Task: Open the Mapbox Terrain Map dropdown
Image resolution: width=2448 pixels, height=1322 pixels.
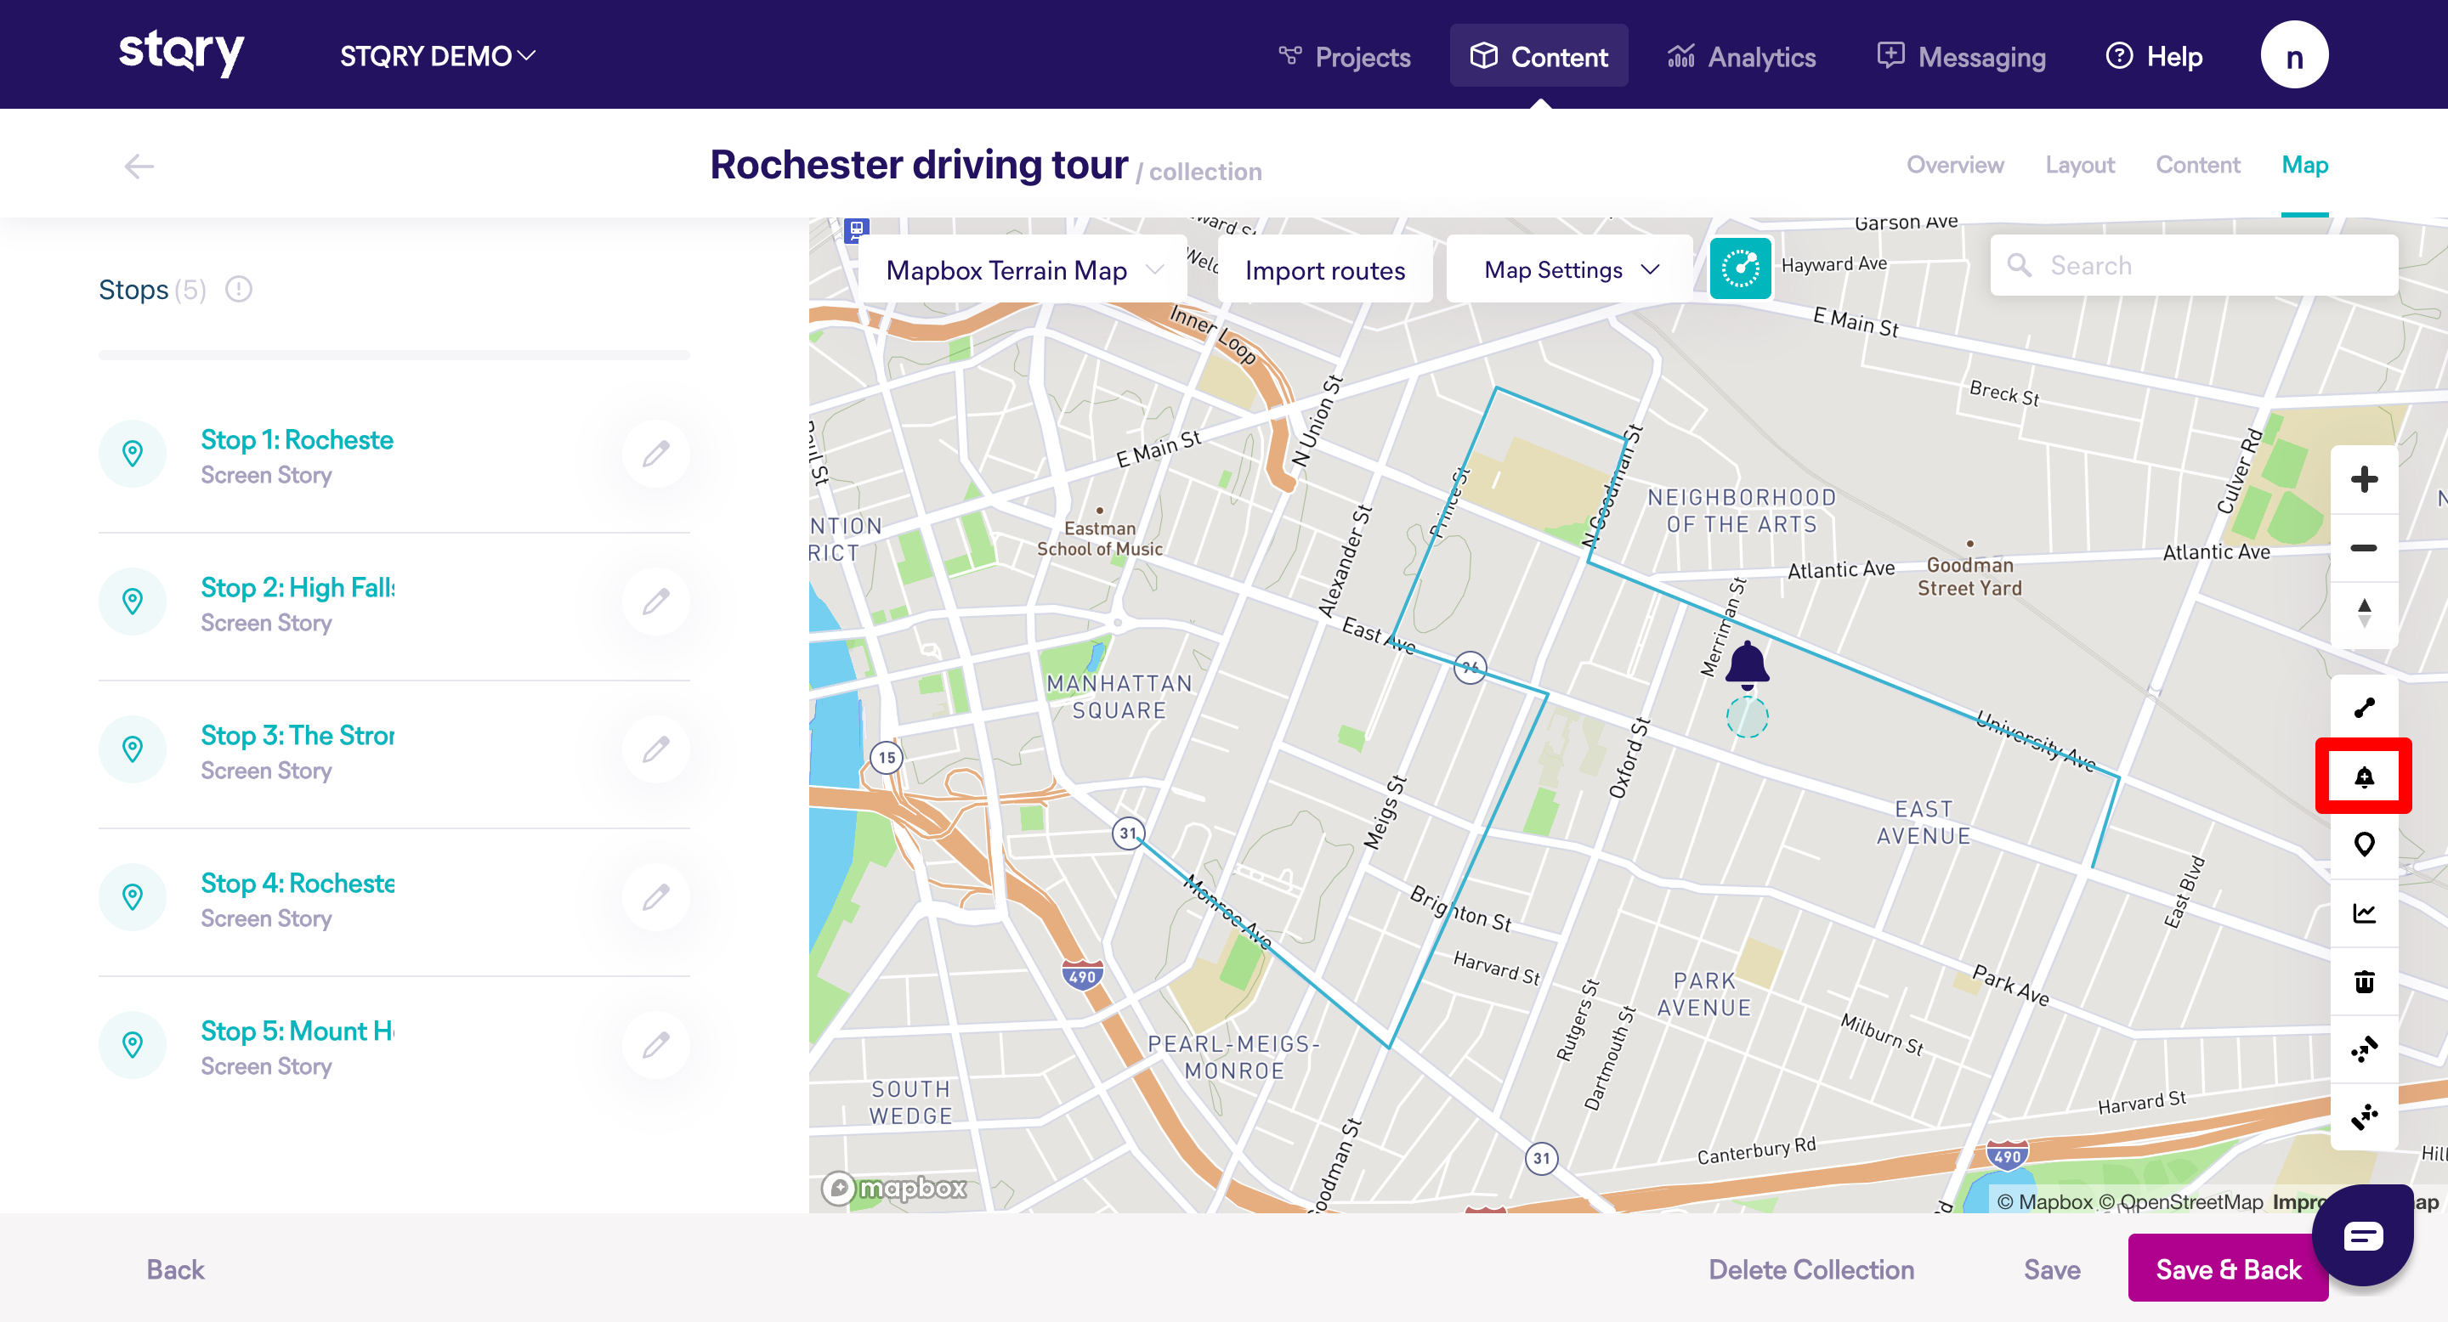Action: 1023,271
